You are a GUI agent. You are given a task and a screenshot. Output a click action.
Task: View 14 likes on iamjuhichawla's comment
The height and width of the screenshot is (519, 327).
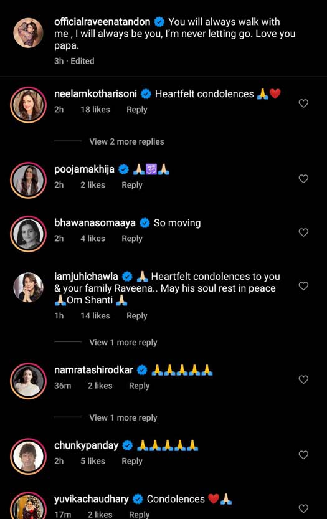(95, 316)
